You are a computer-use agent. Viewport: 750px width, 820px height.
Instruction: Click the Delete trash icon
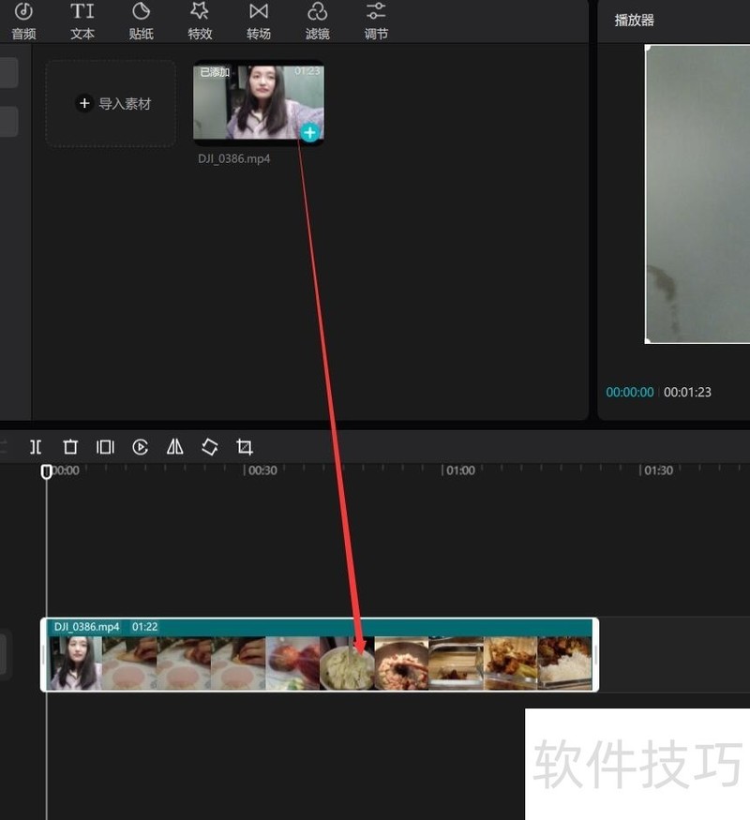(x=70, y=447)
